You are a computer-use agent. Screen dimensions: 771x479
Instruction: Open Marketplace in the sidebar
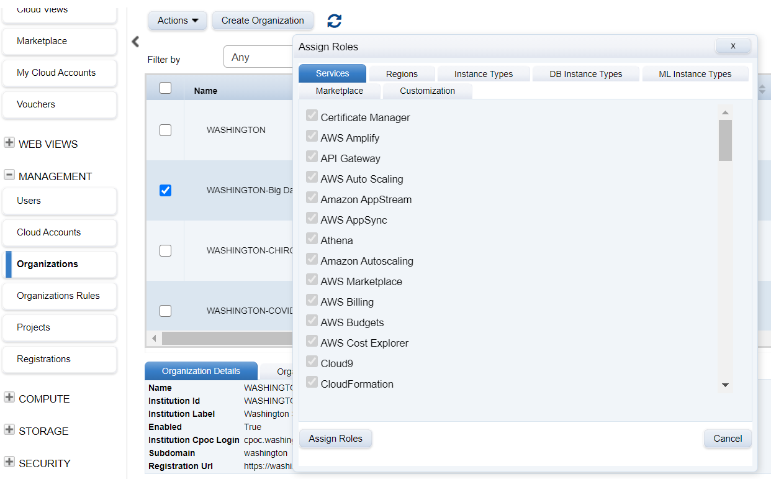(59, 41)
